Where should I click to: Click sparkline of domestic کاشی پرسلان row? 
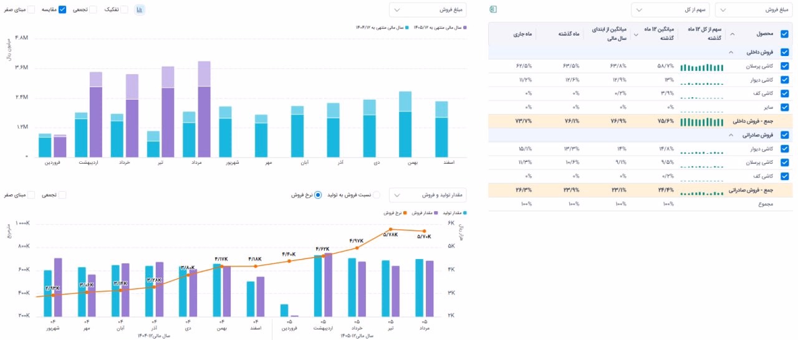pos(701,66)
